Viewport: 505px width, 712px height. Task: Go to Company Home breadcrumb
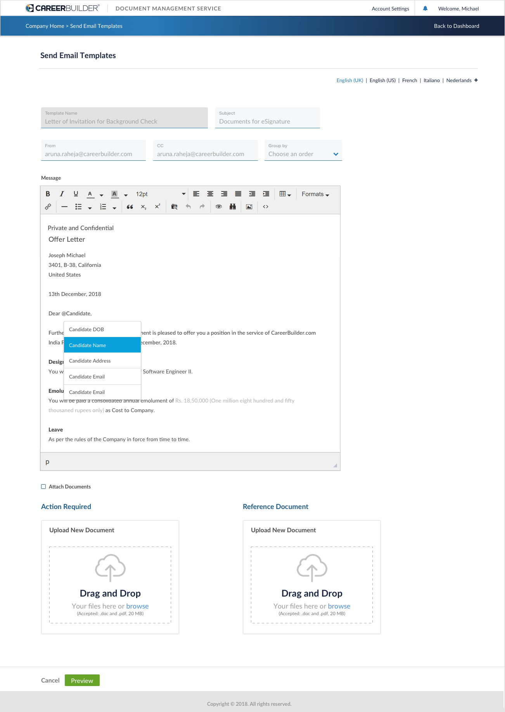tap(45, 26)
